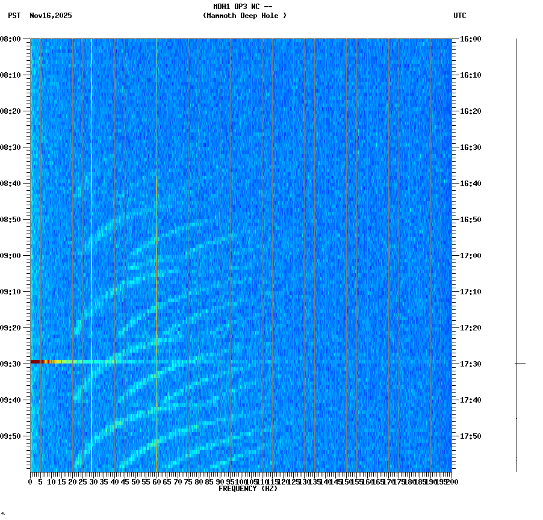543x520 pixels.
Task: Click the 100 Hz frequency label
Action: tap(240, 481)
